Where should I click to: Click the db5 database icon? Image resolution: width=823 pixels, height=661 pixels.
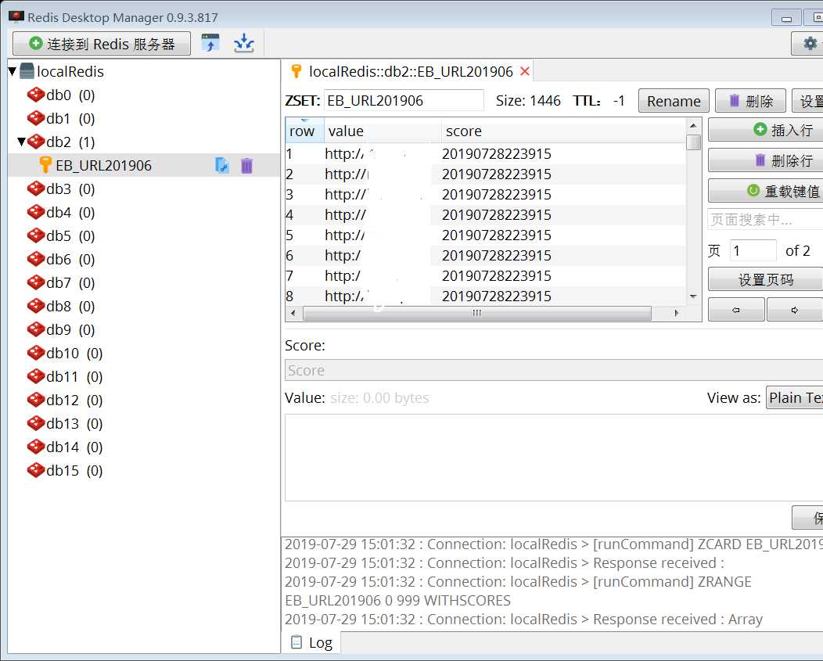click(x=36, y=235)
